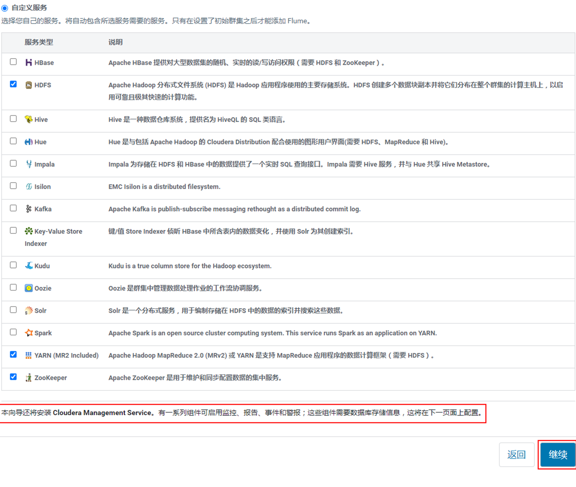Screen dimensions: 576x487
Task: Click the 服务类型 column header
Action: [x=39, y=42]
